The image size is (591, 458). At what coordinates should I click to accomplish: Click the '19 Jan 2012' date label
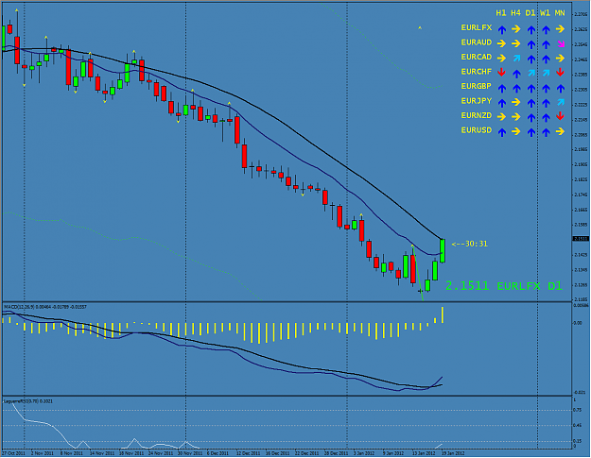point(454,453)
